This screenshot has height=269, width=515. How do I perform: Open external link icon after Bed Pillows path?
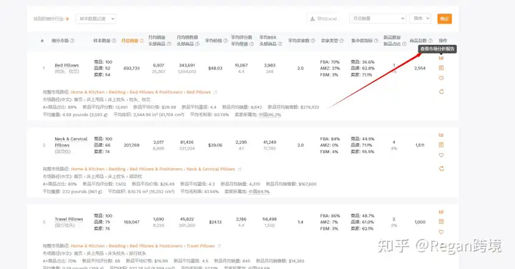click(x=215, y=92)
